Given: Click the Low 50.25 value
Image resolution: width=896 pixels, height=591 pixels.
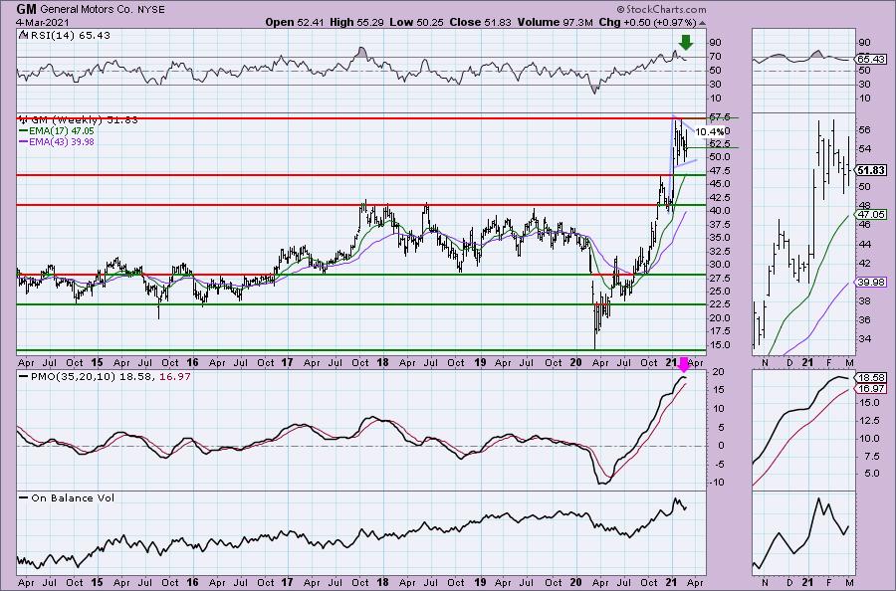Looking at the screenshot, I should point(415,22).
